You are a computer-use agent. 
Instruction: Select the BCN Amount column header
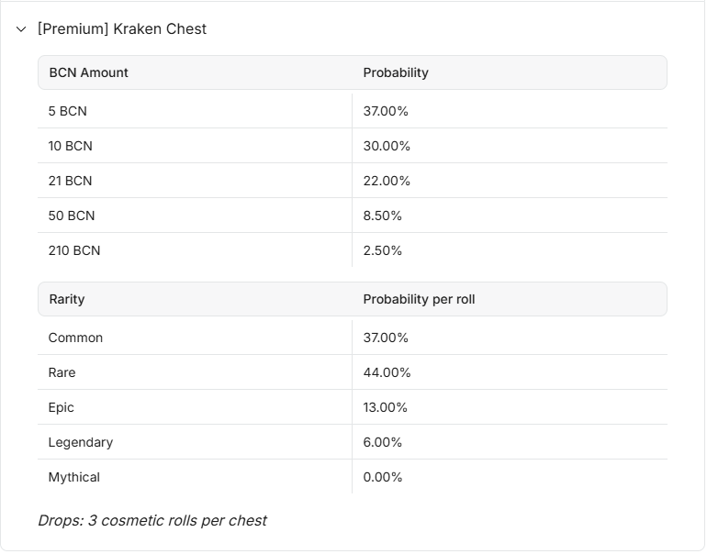(x=88, y=72)
